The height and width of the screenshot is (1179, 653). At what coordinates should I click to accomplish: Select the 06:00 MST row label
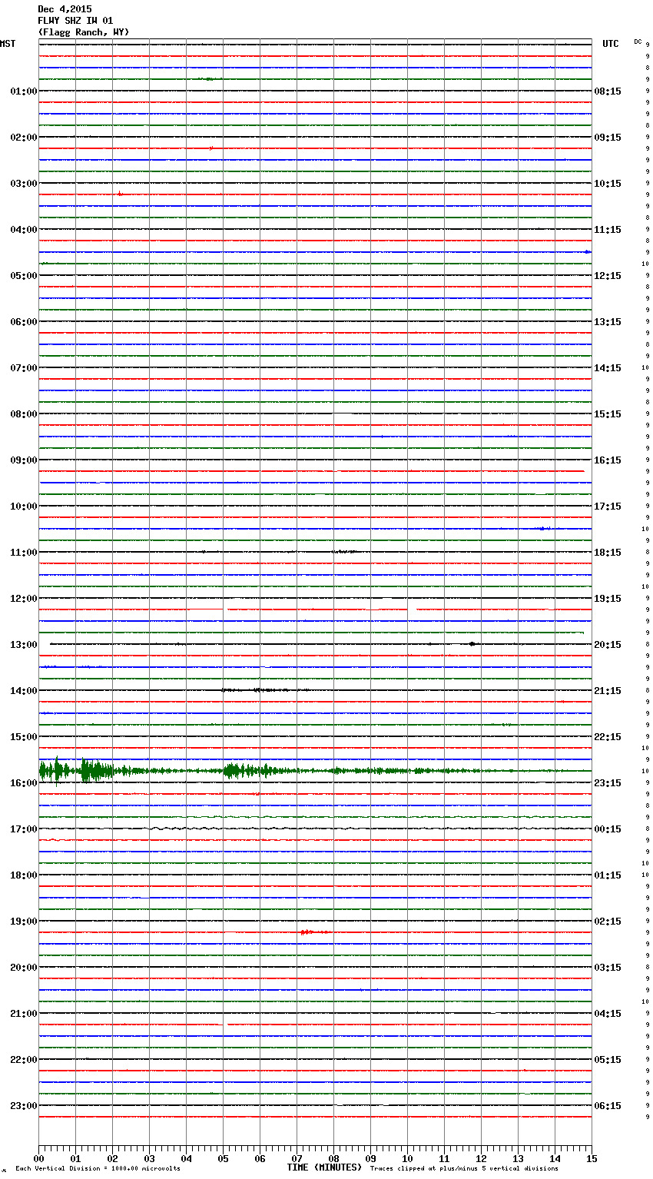point(23,322)
